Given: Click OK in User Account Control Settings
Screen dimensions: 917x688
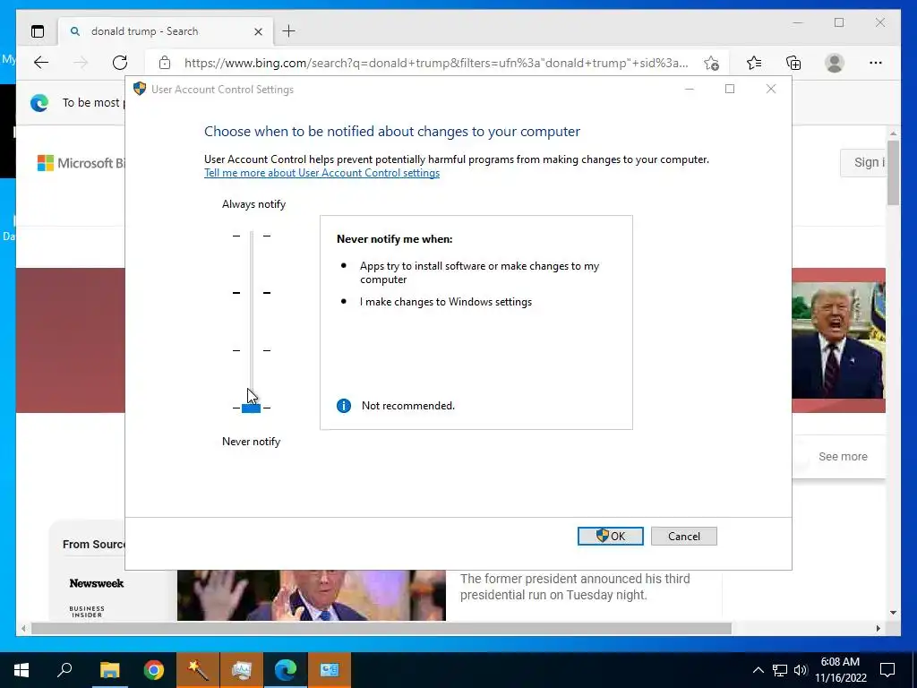Looking at the screenshot, I should point(611,536).
